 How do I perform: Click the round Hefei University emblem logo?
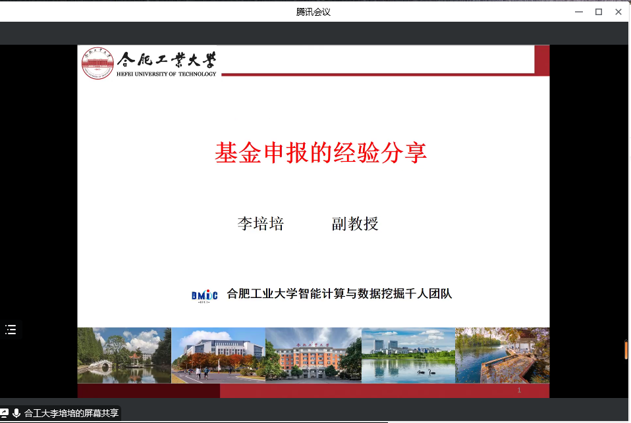(97, 64)
